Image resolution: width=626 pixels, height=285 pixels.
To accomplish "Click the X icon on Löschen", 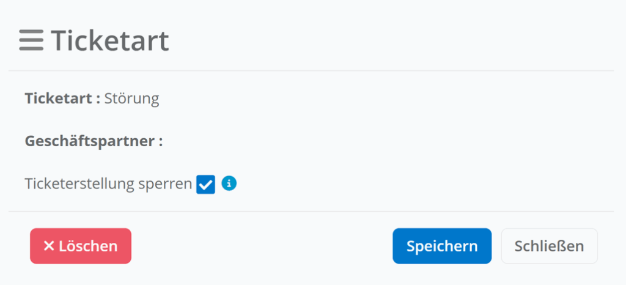I will click(49, 246).
